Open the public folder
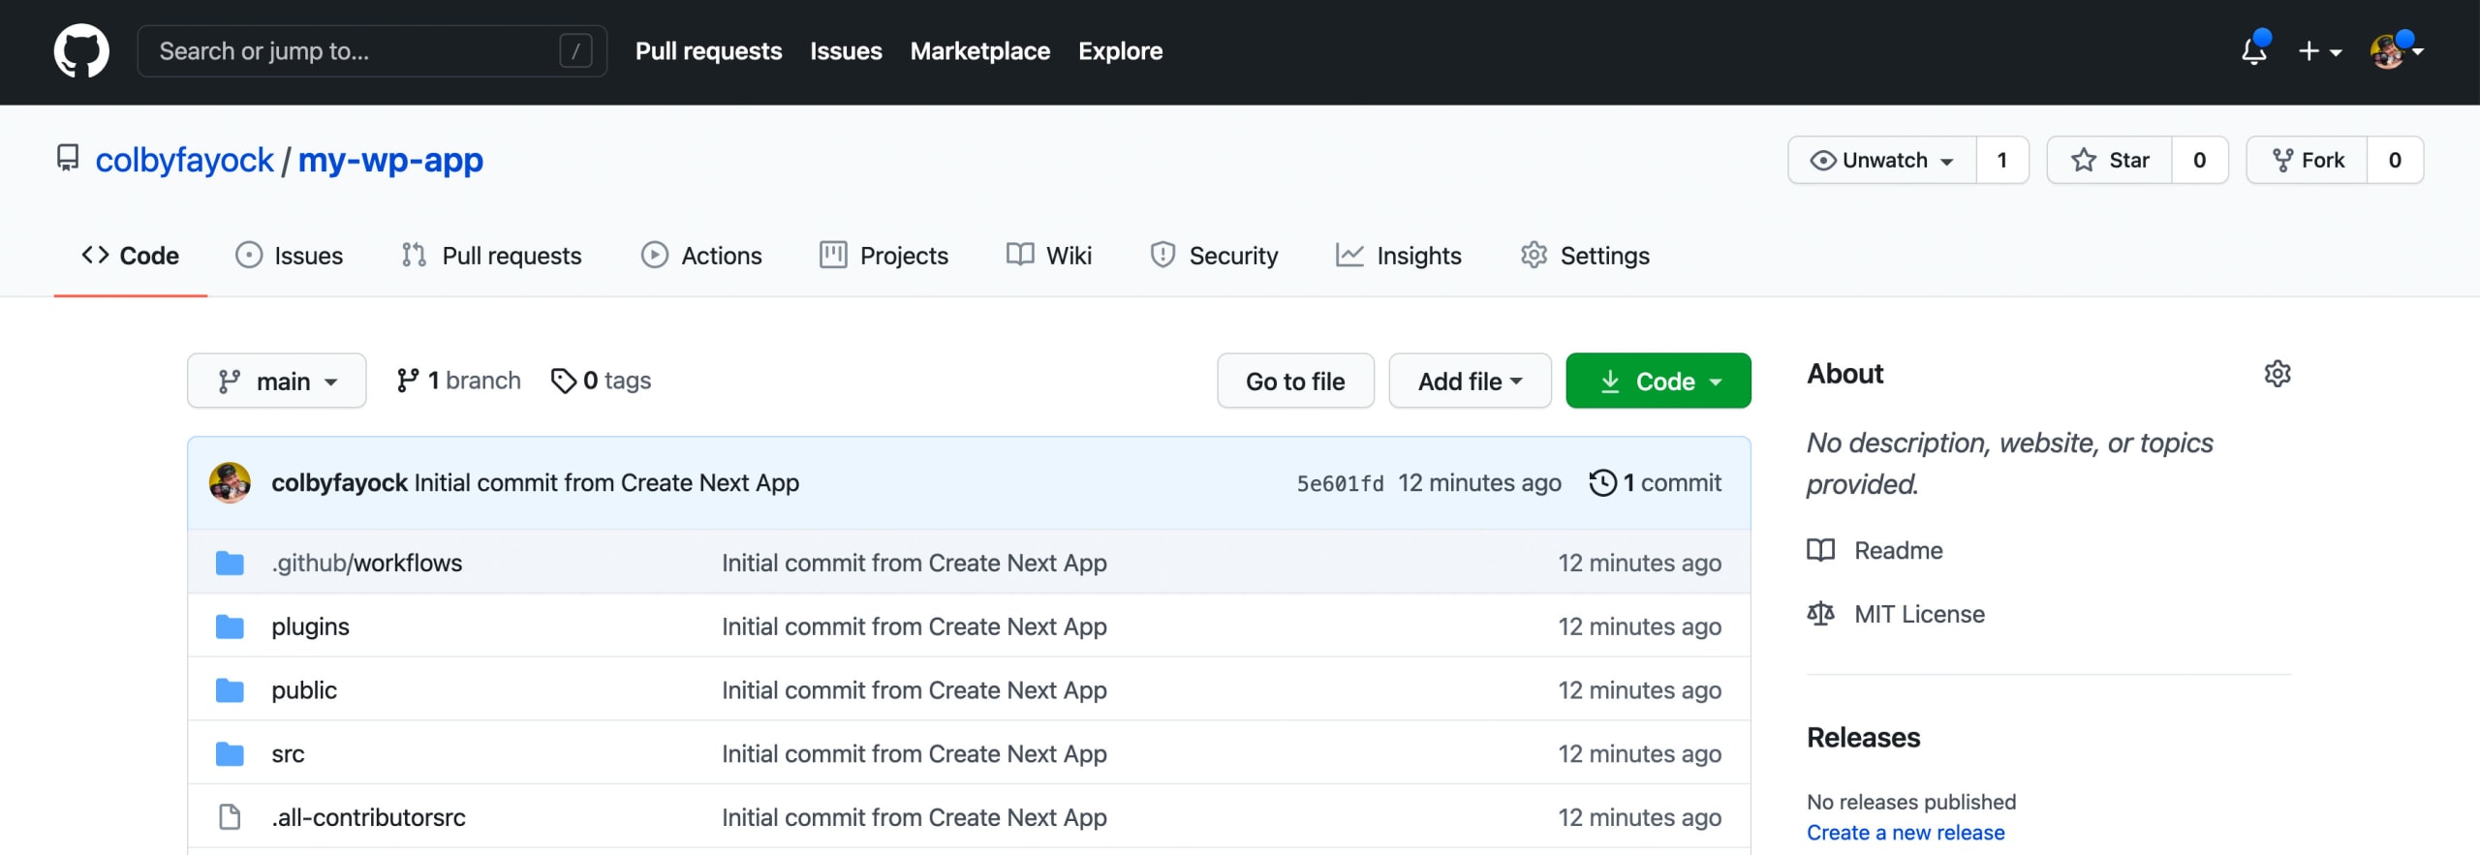The image size is (2480, 855). tap(304, 690)
